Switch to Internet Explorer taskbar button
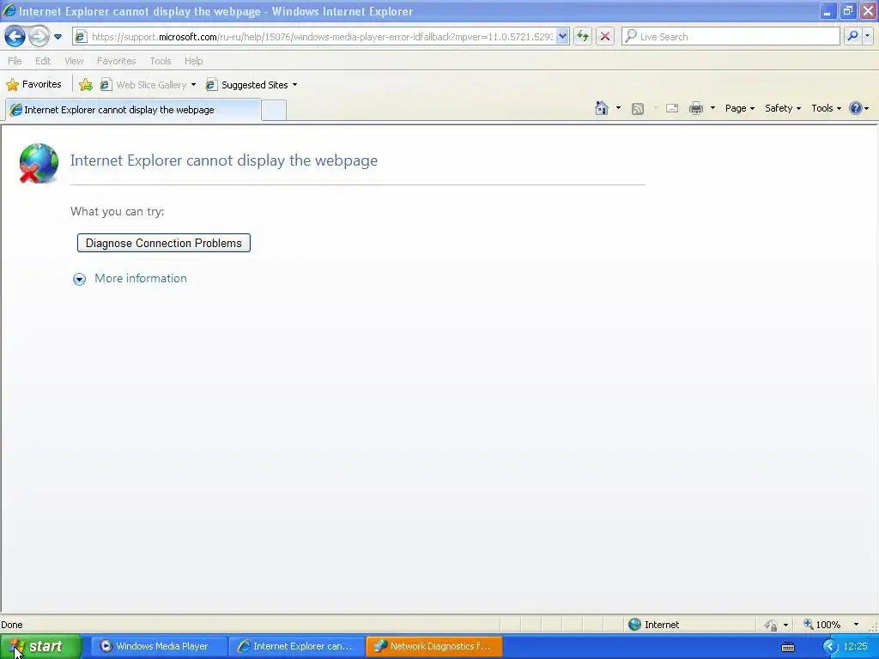This screenshot has width=879, height=659. pos(296,647)
